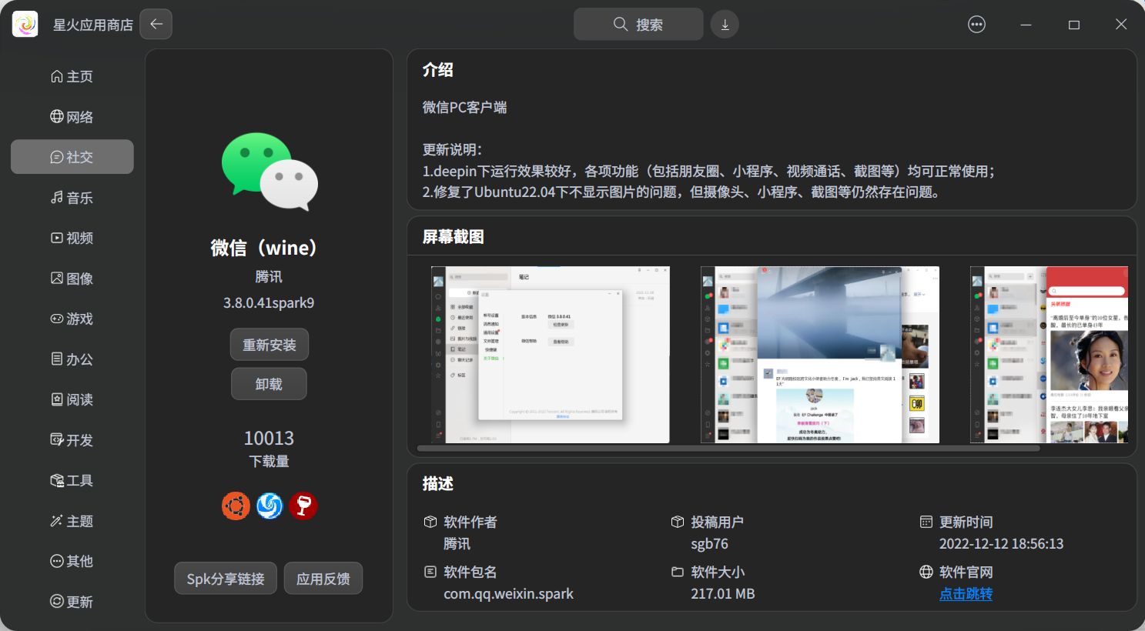Screen dimensions: 1145x631
Task: Open the more options menu
Action: (x=976, y=24)
